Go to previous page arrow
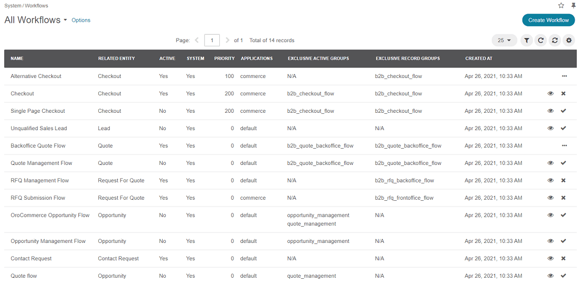The image size is (581, 283). pos(196,41)
